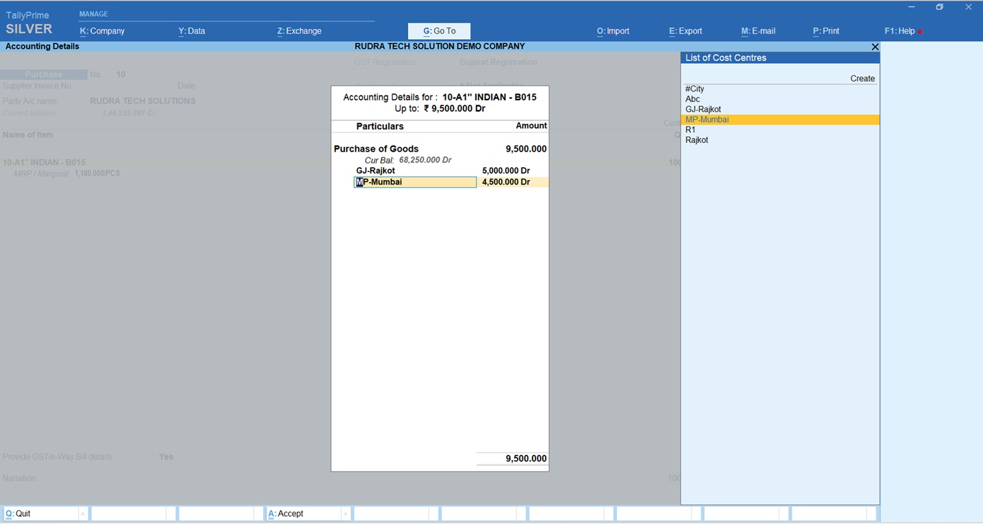
Task: Click Import in the top bar
Action: pos(613,31)
